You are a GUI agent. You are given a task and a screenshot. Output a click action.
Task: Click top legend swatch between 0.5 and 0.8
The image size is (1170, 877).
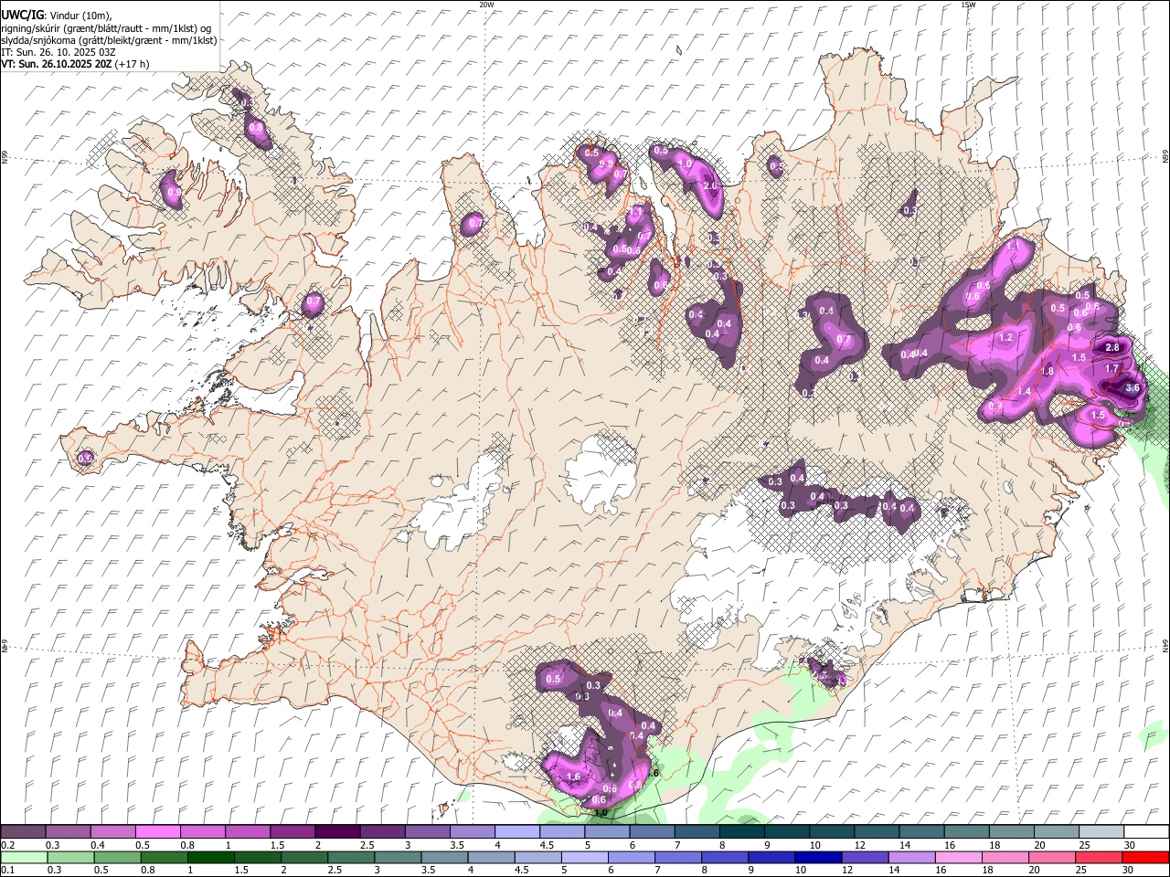157,832
